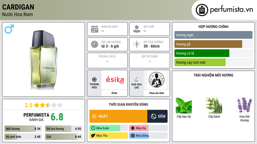Select the Mùa Xuân season bar
257x144 pixels.
(x=109, y=128)
